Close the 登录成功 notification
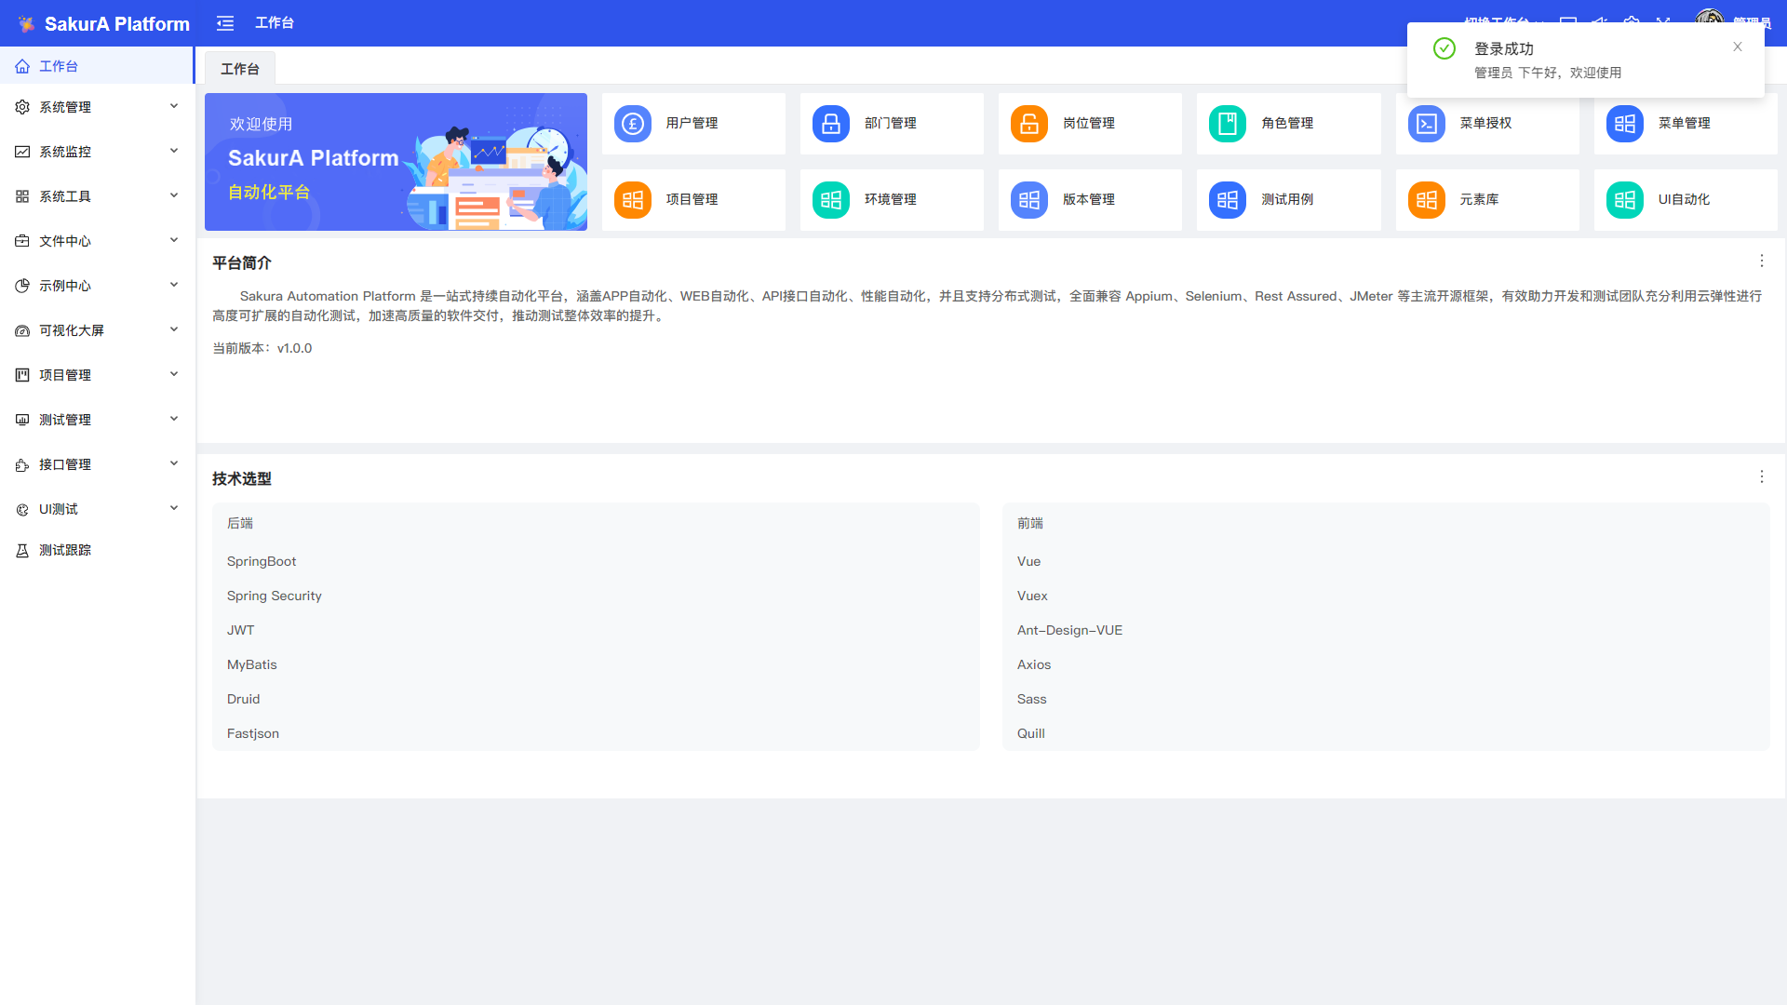This screenshot has width=1787, height=1005. [x=1737, y=47]
